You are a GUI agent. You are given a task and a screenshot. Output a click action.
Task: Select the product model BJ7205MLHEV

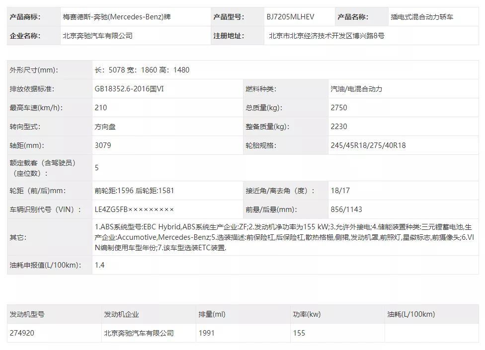(290, 17)
